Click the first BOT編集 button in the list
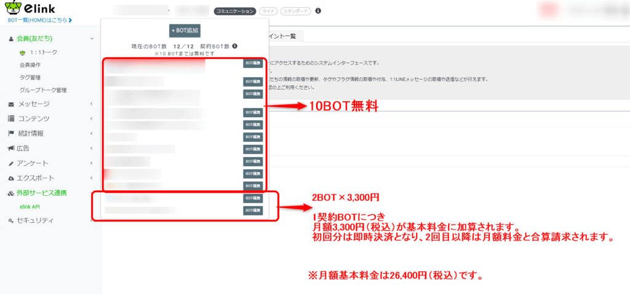 click(253, 63)
